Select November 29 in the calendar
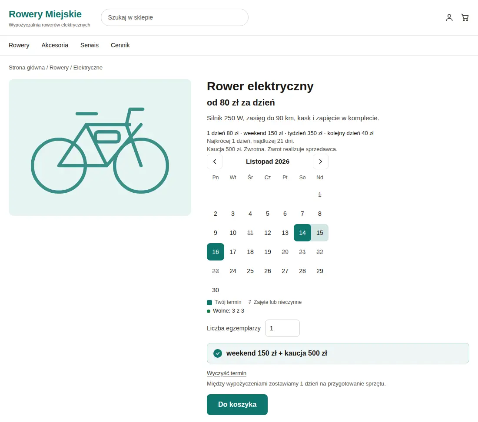This screenshot has width=478, height=422. [319, 271]
